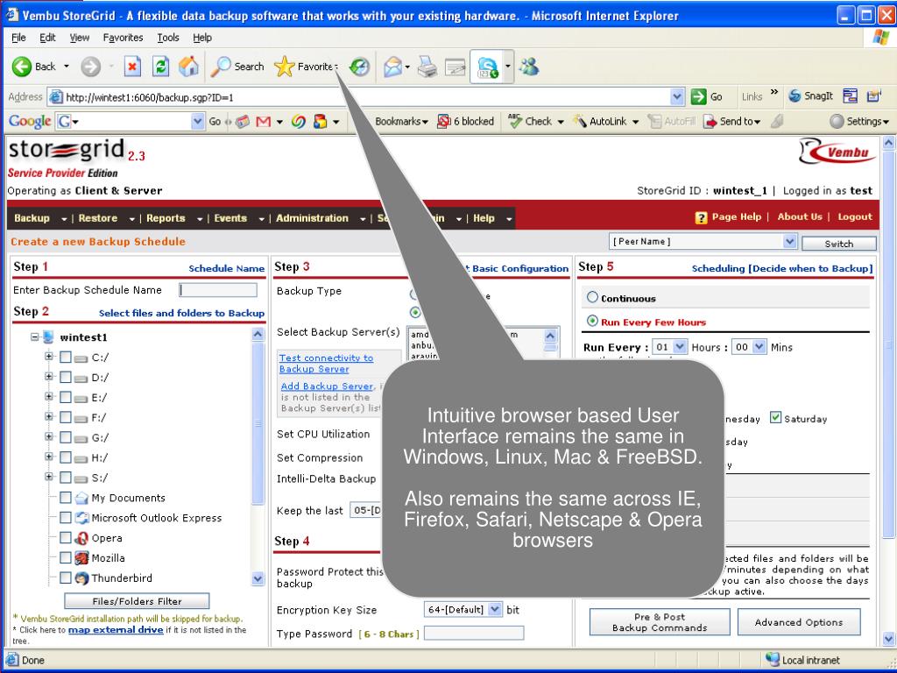Open the Backup navigation menu

(x=40, y=218)
